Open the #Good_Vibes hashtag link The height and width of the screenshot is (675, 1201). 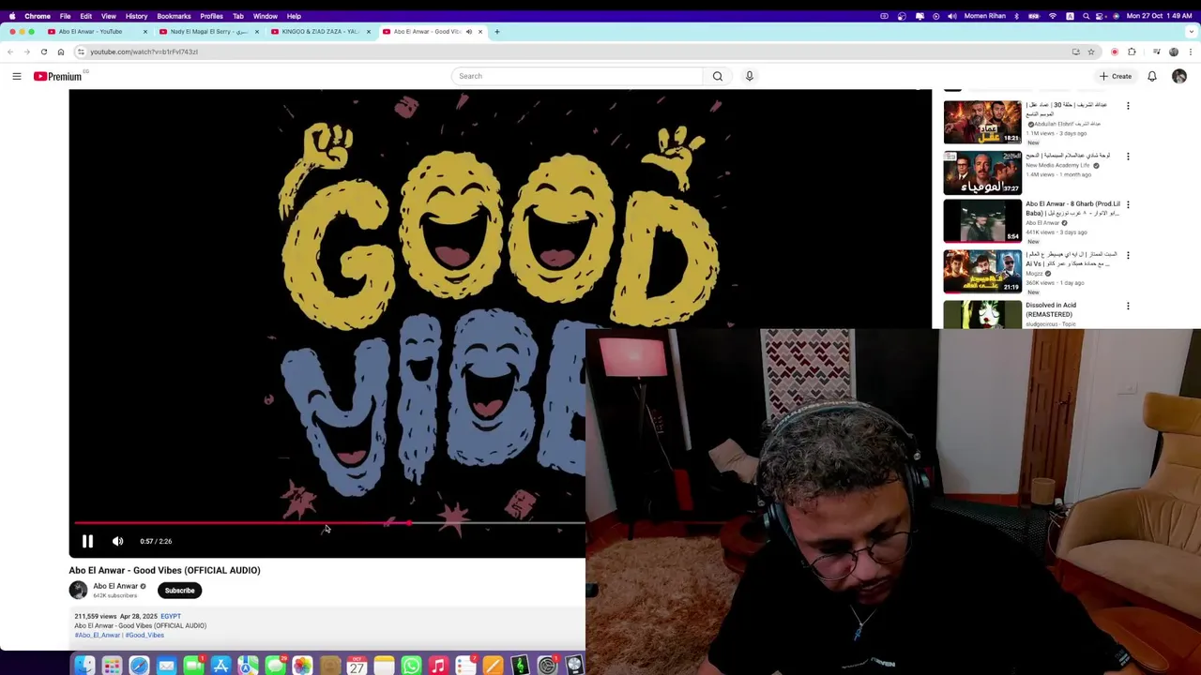pyautogui.click(x=144, y=636)
